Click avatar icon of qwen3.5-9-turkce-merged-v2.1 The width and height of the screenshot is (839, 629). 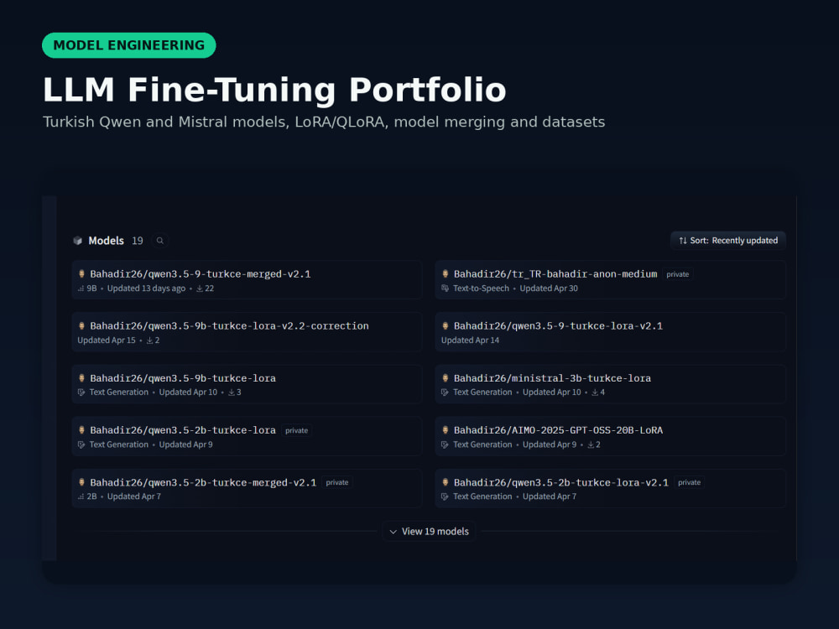[x=82, y=274]
